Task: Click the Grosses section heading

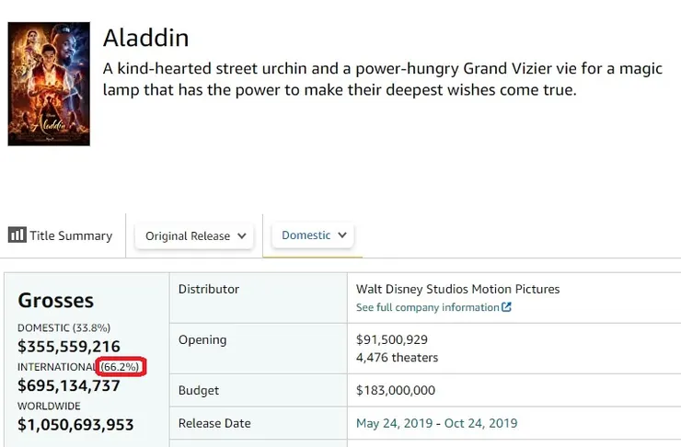Action: [55, 301]
